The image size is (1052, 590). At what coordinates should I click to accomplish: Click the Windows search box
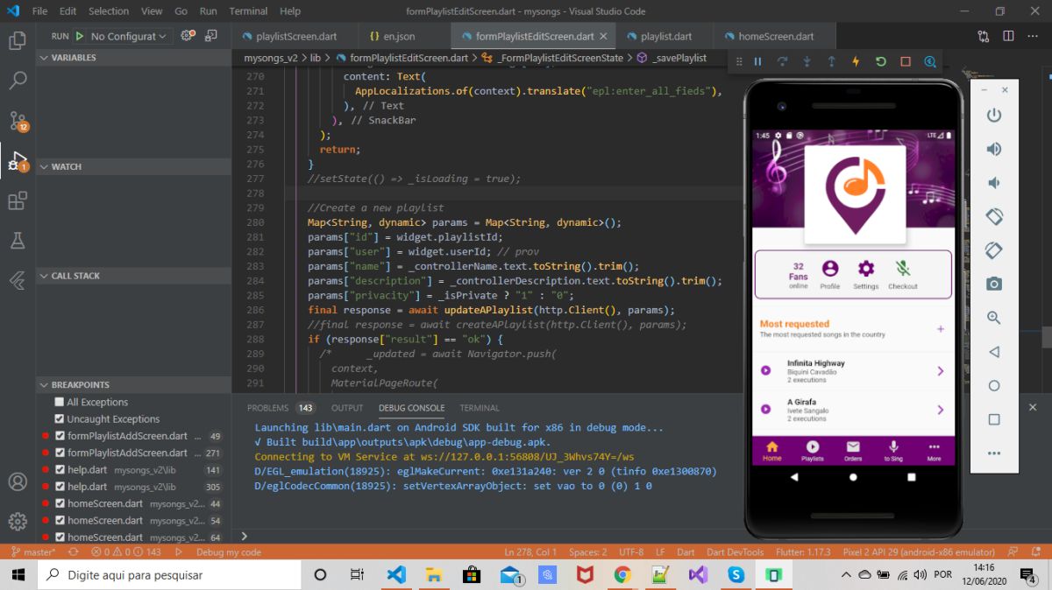168,575
